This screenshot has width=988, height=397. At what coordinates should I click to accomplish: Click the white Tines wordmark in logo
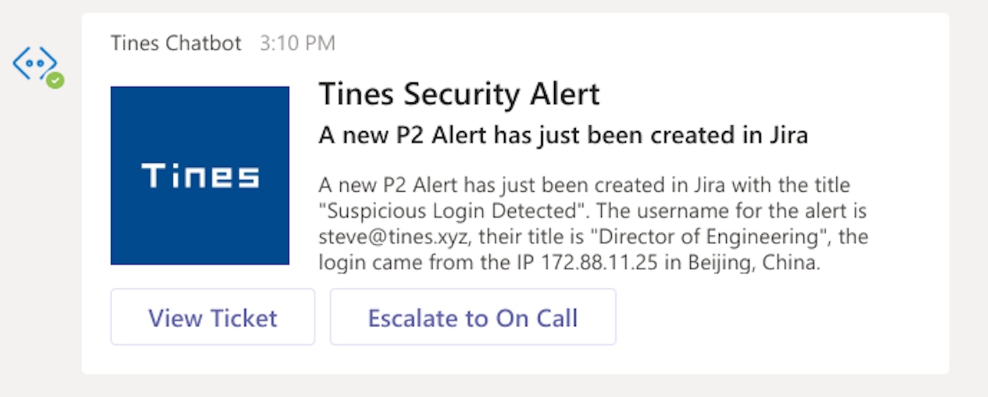200,176
